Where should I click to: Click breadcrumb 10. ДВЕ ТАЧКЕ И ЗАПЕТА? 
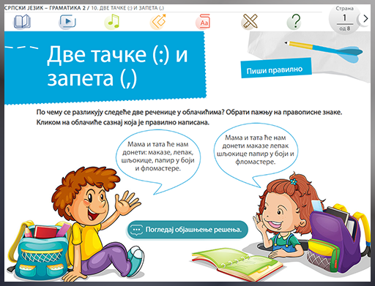pos(127,8)
